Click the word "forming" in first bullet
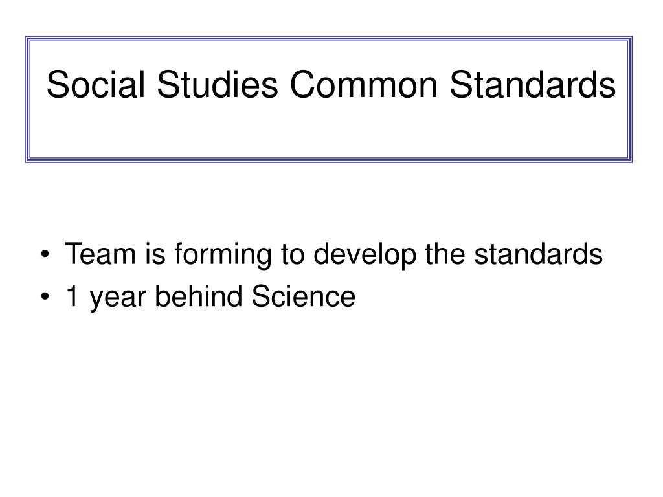The width and height of the screenshot is (663, 497). click(x=223, y=255)
